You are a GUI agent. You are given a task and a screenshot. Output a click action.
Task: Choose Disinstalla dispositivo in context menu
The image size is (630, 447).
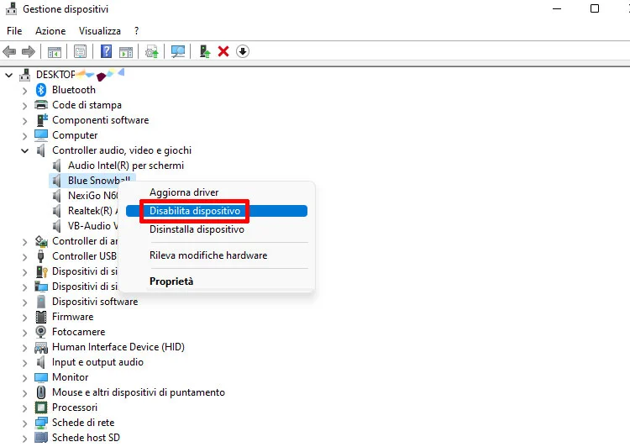pyautogui.click(x=197, y=229)
